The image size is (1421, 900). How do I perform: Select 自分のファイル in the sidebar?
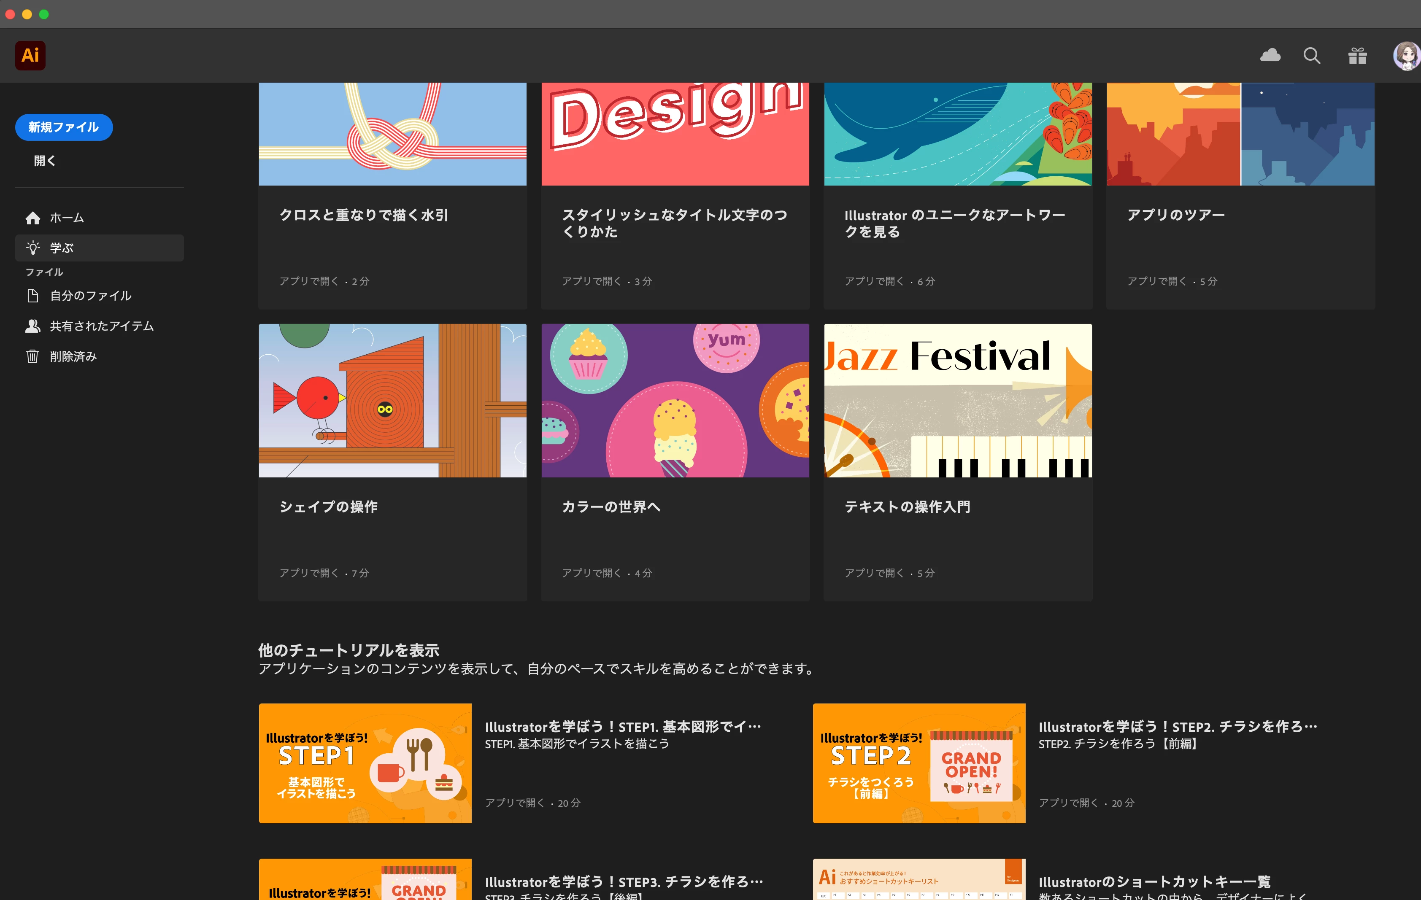click(x=90, y=296)
